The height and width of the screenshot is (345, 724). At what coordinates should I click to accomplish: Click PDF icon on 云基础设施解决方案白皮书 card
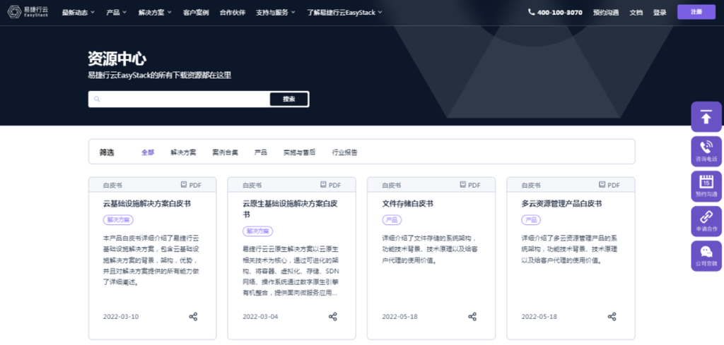point(184,185)
